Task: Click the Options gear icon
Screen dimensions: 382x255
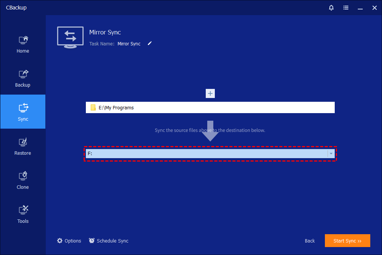Action: (60, 241)
